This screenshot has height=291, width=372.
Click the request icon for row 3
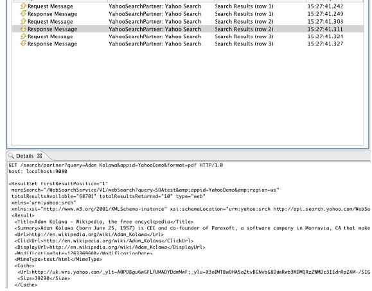pyautogui.click(x=23, y=37)
